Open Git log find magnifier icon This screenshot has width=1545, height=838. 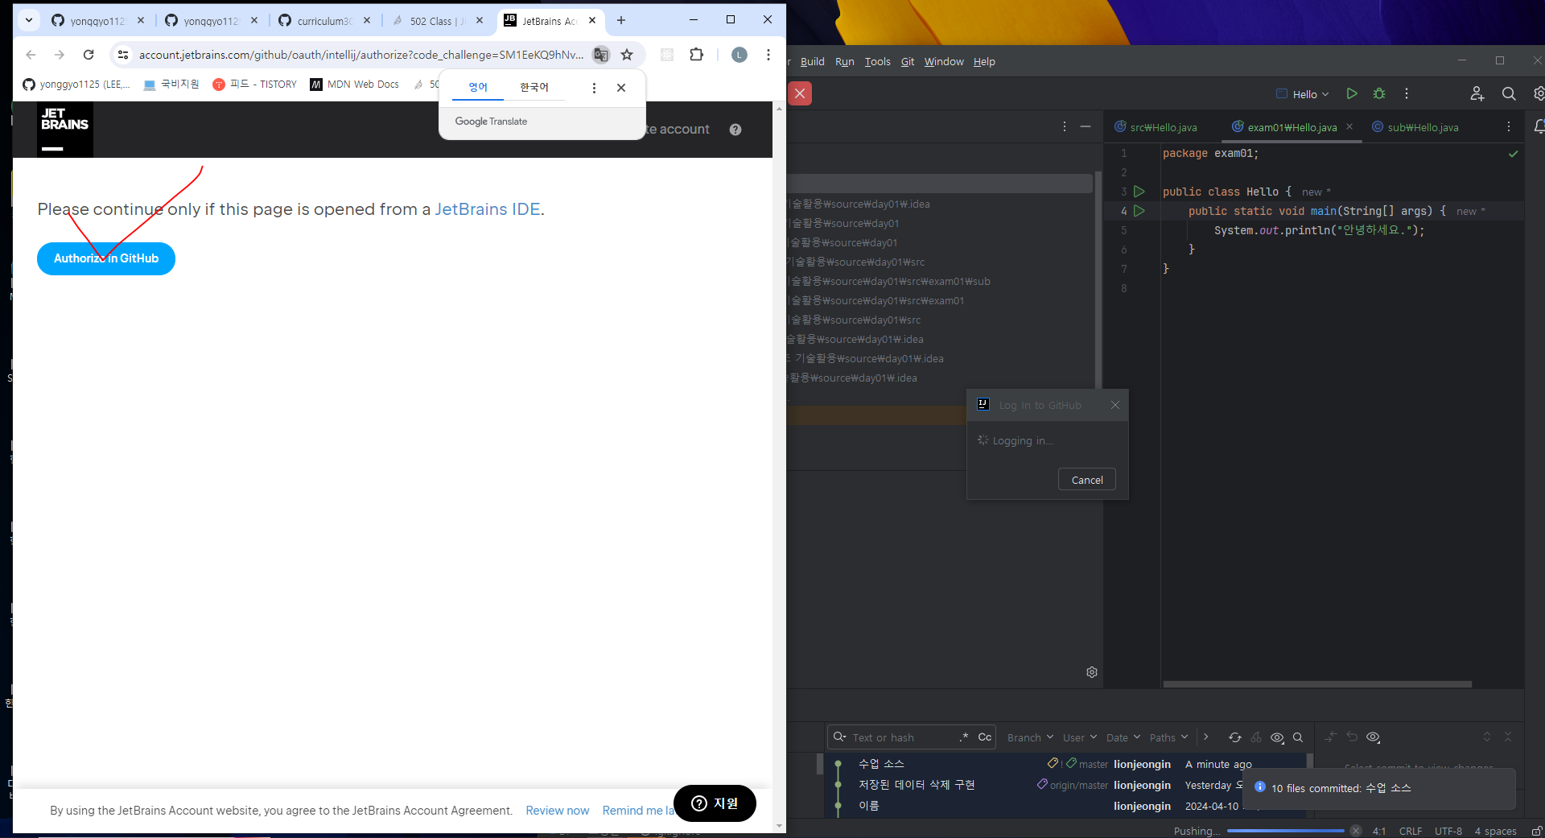click(x=1298, y=737)
